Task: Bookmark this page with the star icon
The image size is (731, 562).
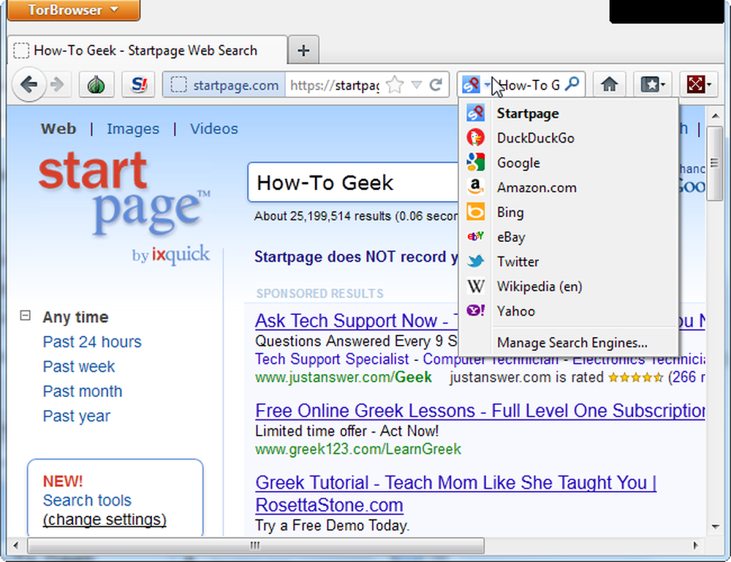Action: 395,85
